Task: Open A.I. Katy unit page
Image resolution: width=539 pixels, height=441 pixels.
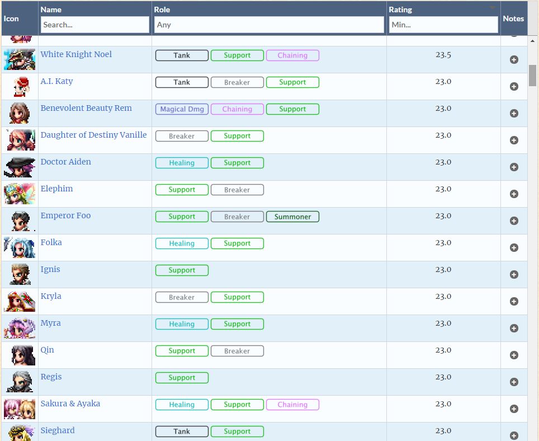Action: pyautogui.click(x=56, y=81)
